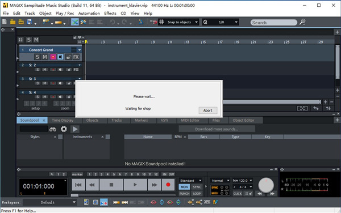Click the yellow pencil tool icon
The width and height of the screenshot is (341, 213).
tap(215, 202)
